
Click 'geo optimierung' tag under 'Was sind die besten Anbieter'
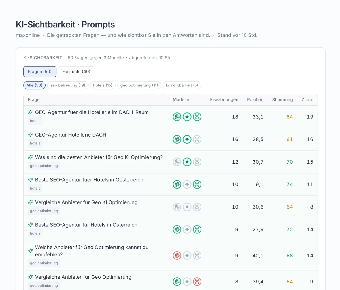(44, 166)
